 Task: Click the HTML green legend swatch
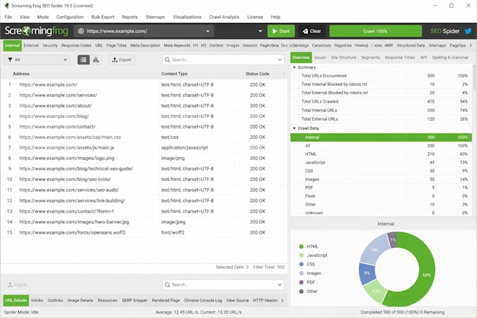click(301, 246)
